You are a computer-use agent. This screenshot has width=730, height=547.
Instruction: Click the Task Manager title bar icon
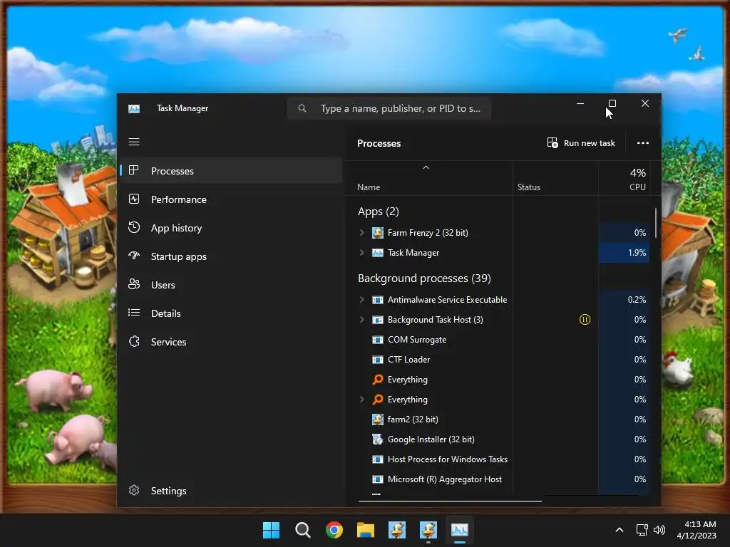[x=134, y=108]
